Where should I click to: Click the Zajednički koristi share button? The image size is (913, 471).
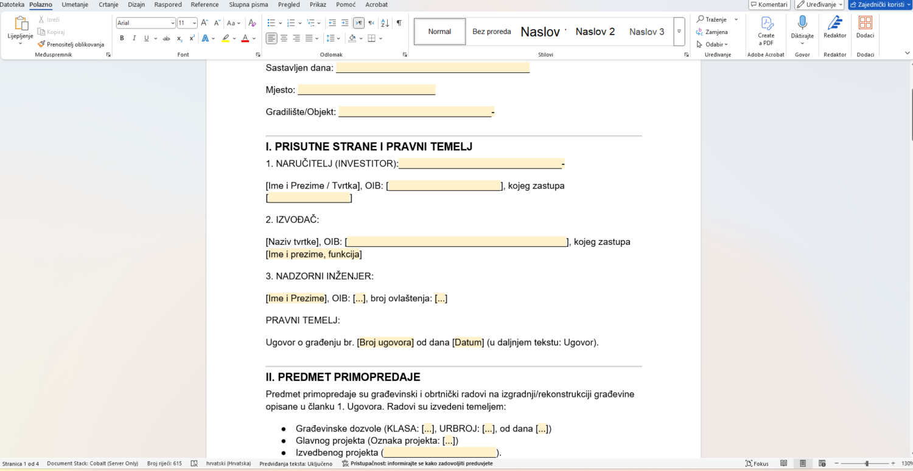tap(879, 4)
